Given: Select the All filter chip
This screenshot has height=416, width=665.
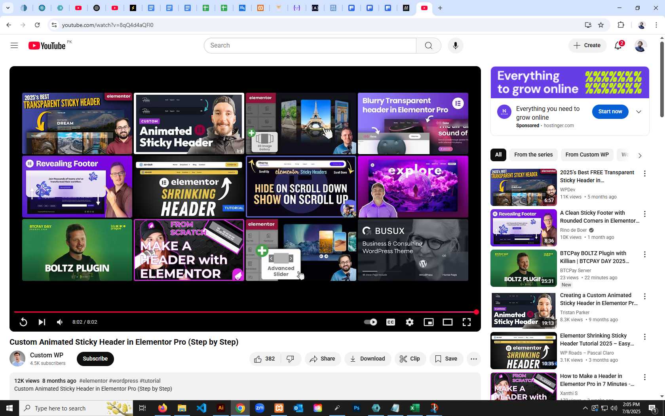Looking at the screenshot, I should [498, 155].
